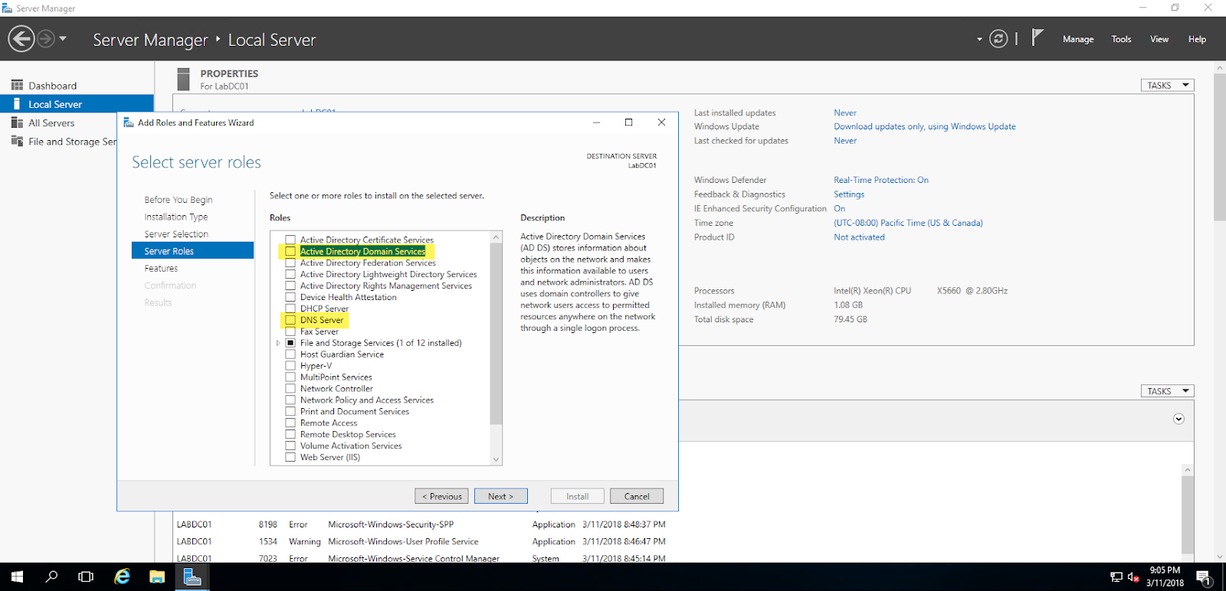Image resolution: width=1226 pixels, height=591 pixels.
Task: Go to the Before You Begin wizard step
Action: click(179, 200)
